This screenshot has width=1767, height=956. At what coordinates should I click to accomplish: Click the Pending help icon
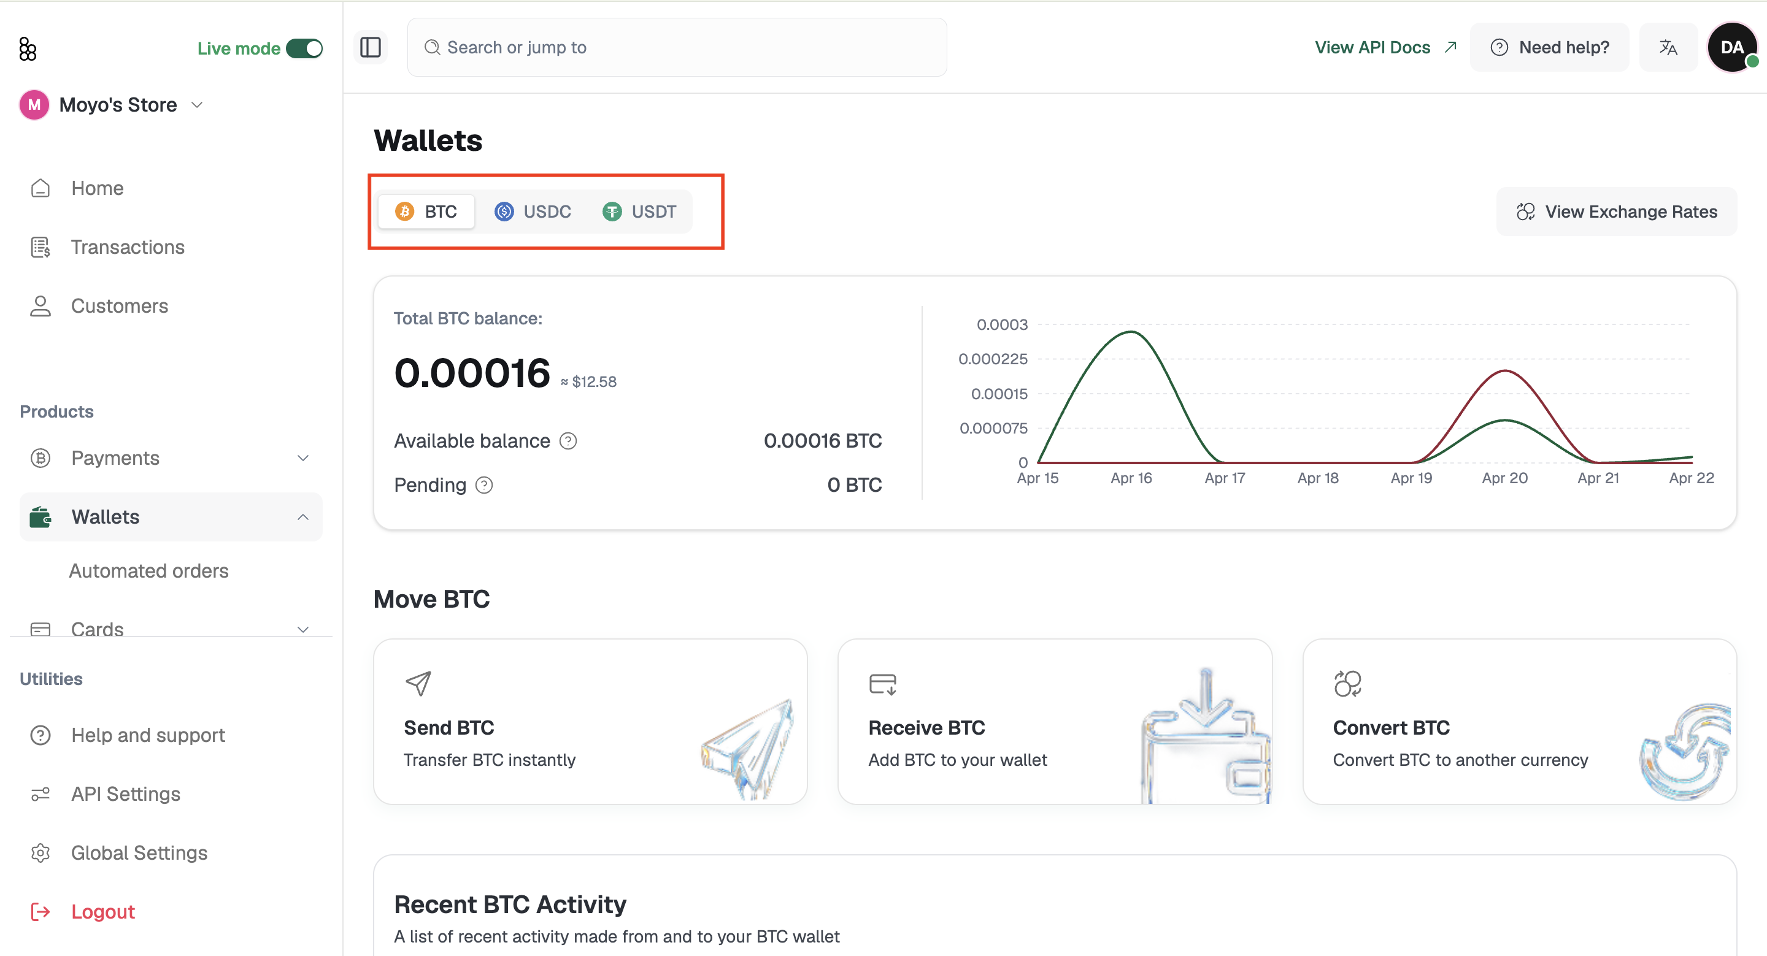click(484, 486)
